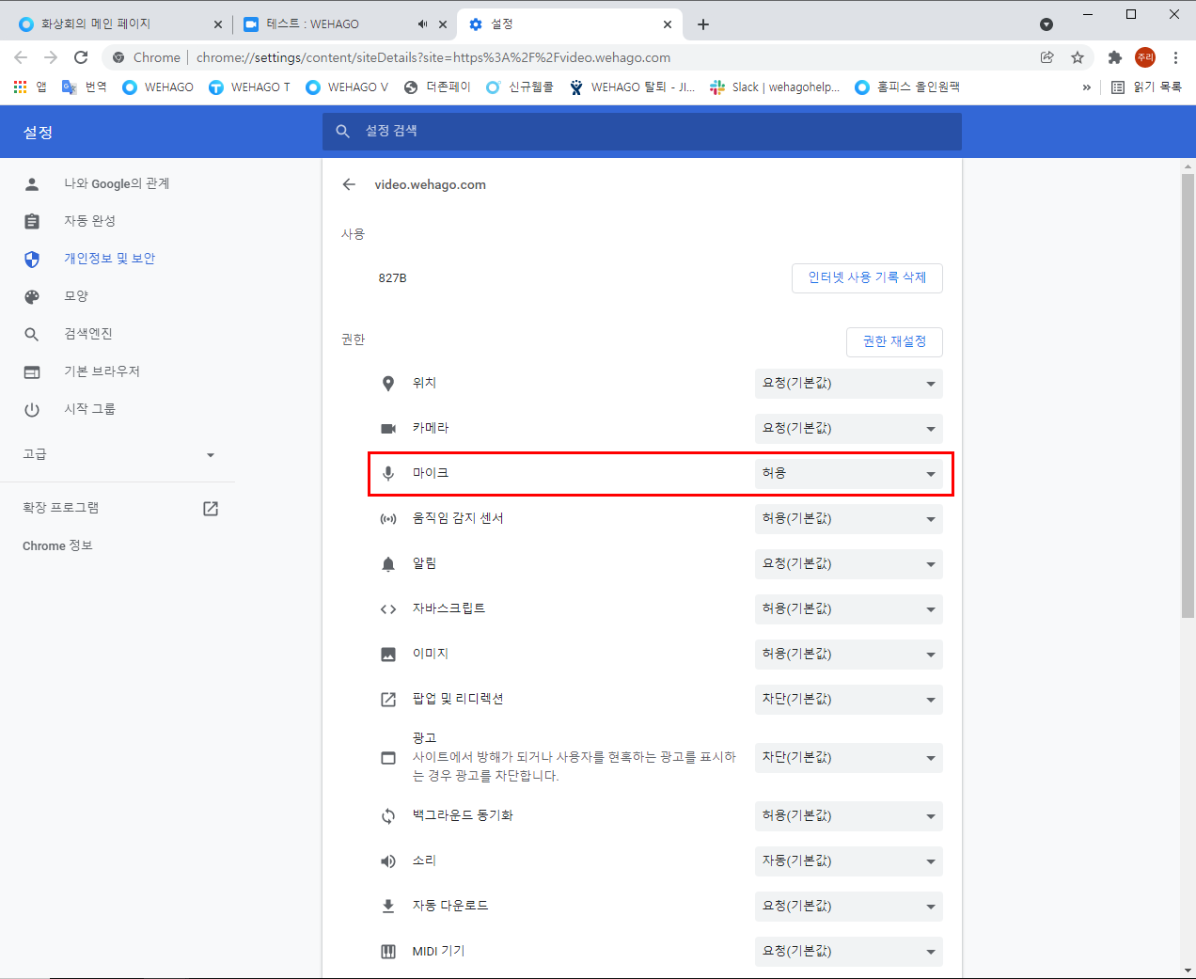Screen dimensions: 1196x979
Task: Click the back arrow beside video.wehago.com
Action: pyautogui.click(x=349, y=184)
